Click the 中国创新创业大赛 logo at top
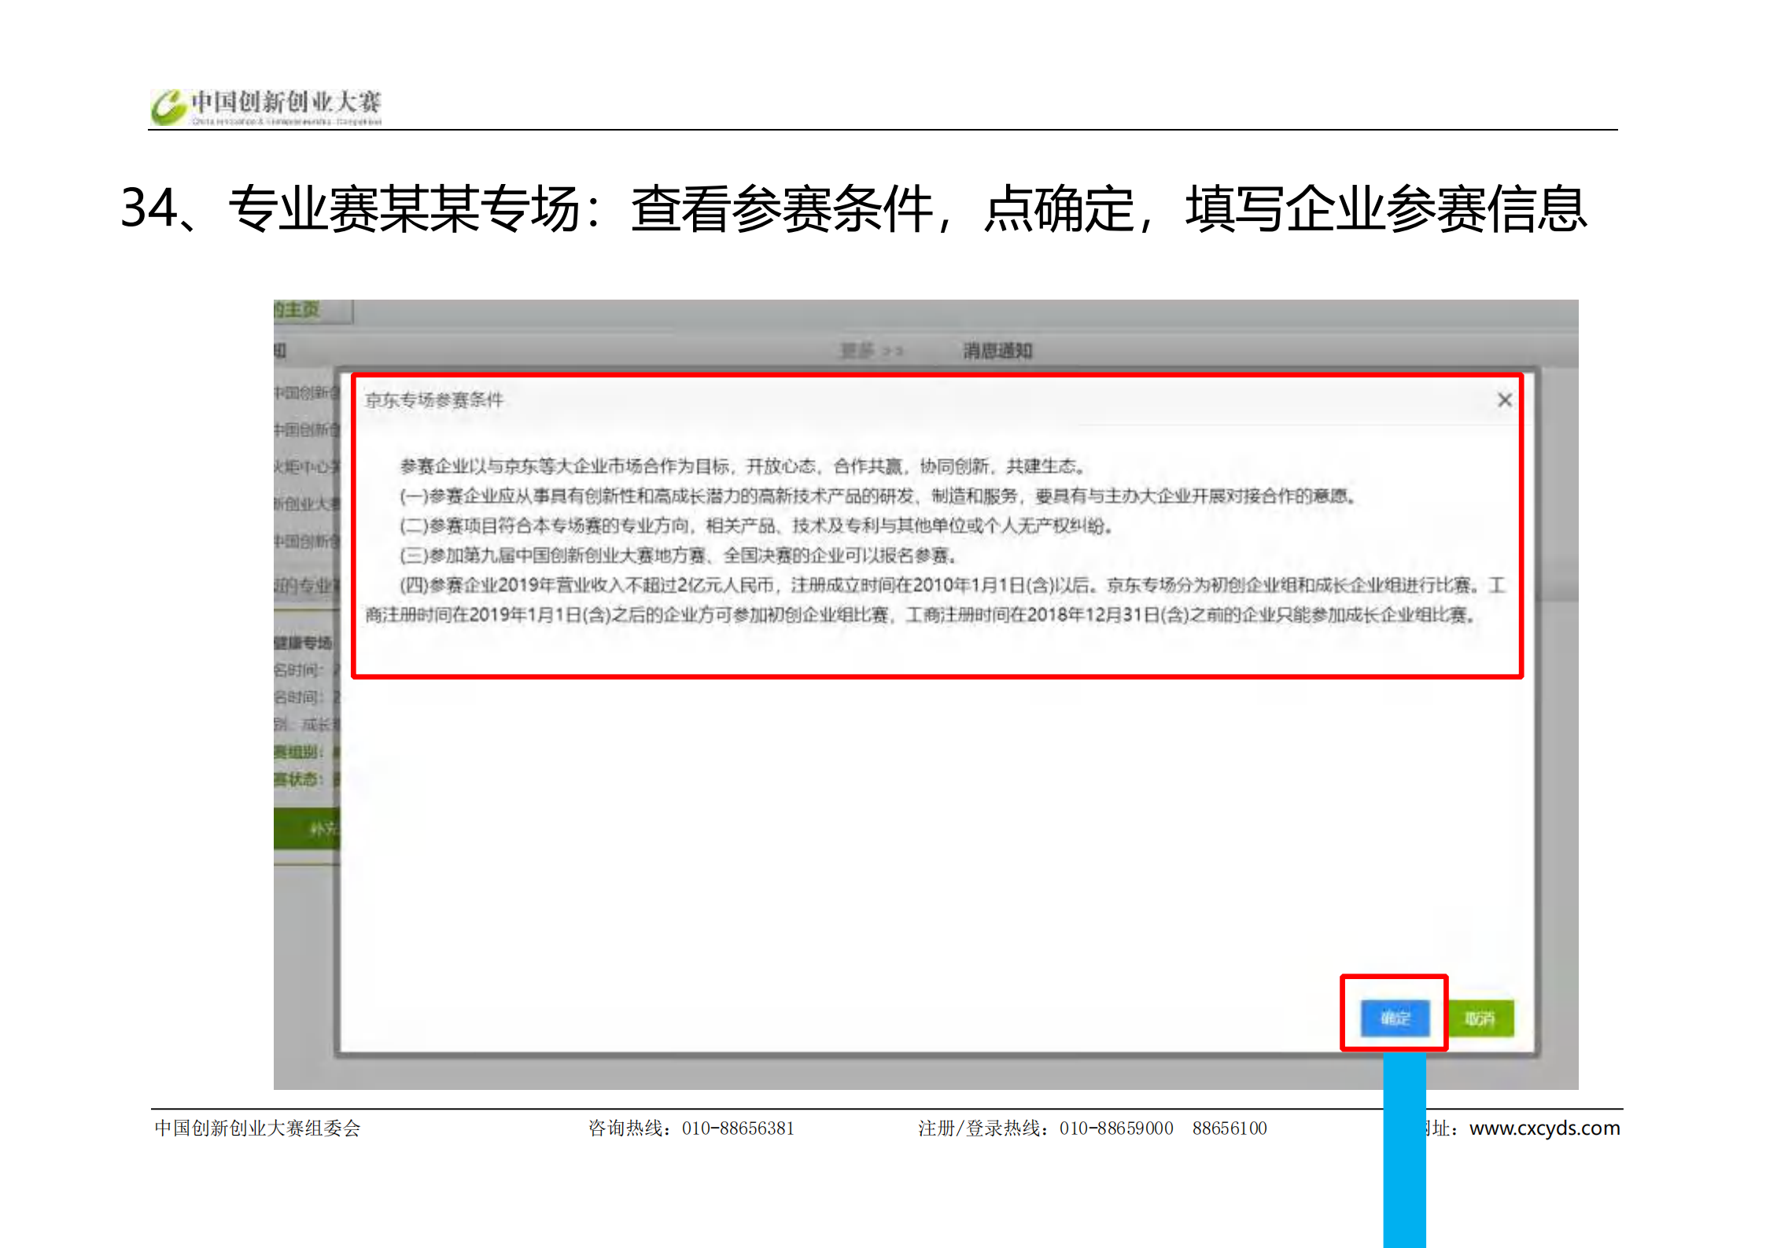 tap(267, 106)
